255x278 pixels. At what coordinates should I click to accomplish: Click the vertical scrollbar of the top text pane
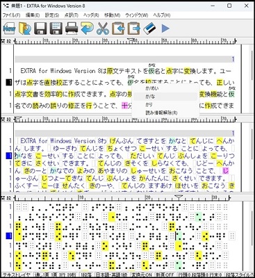pyautogui.click(x=252, y=79)
